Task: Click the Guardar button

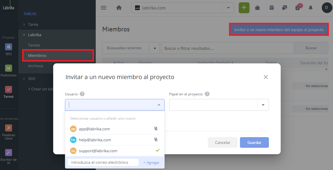Action: tap(254, 142)
